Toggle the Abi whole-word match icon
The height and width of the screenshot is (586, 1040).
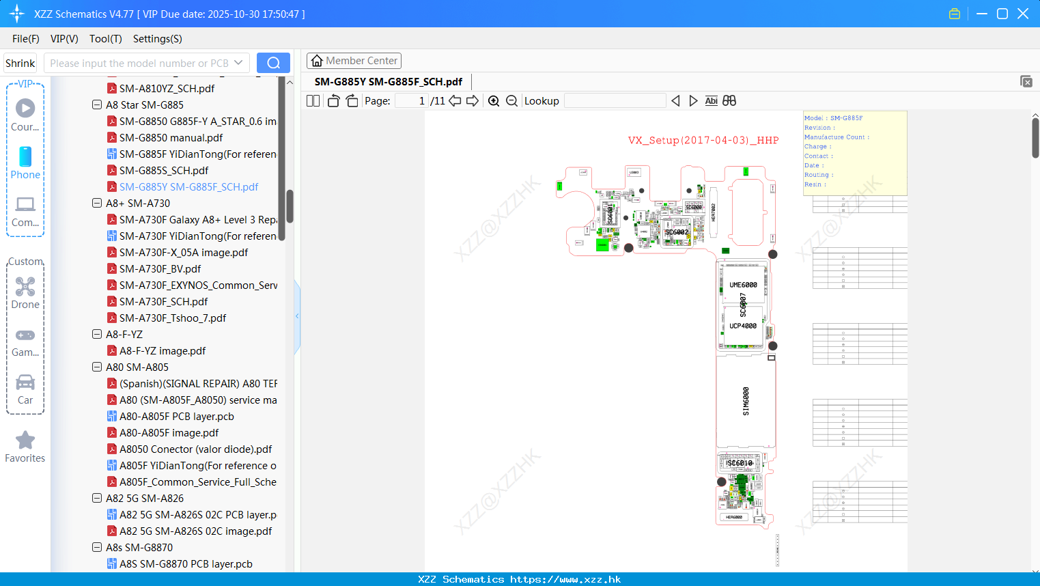click(711, 101)
